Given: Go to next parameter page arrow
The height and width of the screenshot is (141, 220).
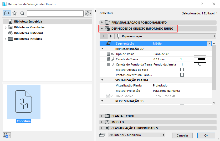Looking at the screenshot, I should point(111,36).
